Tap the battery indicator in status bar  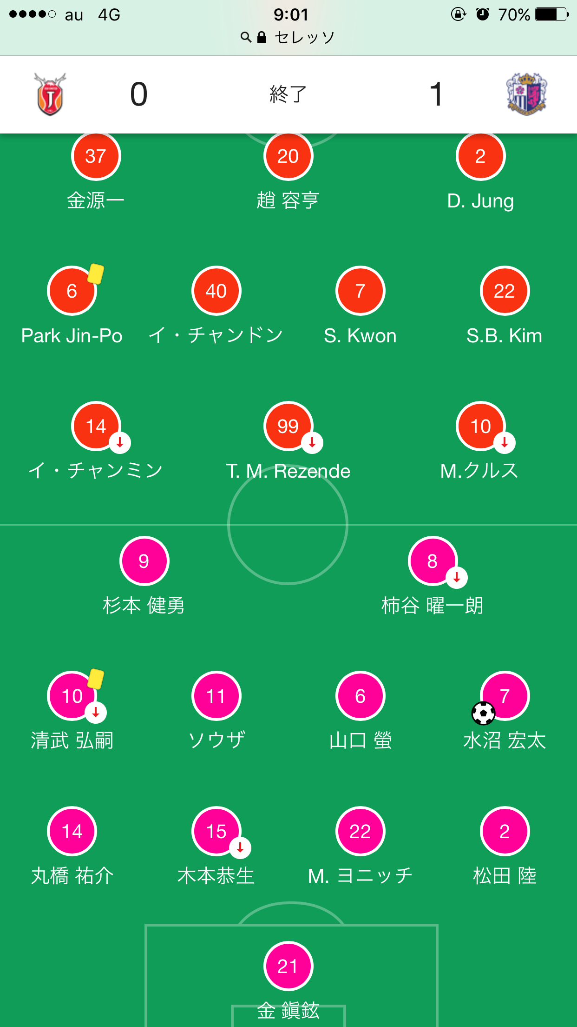click(x=552, y=14)
